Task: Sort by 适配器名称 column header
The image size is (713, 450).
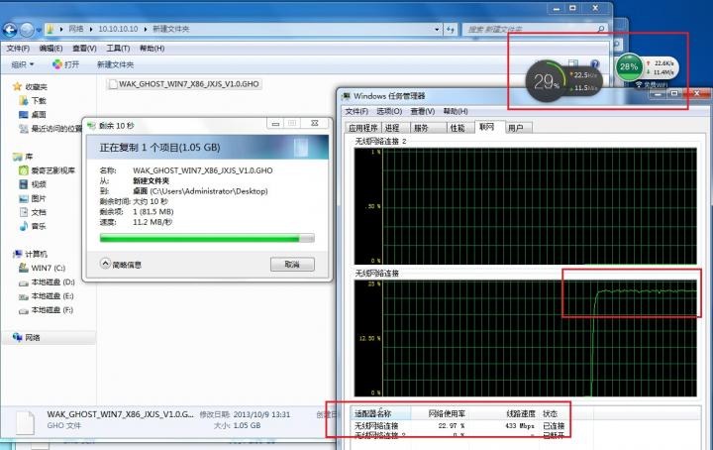Action: 381,413
